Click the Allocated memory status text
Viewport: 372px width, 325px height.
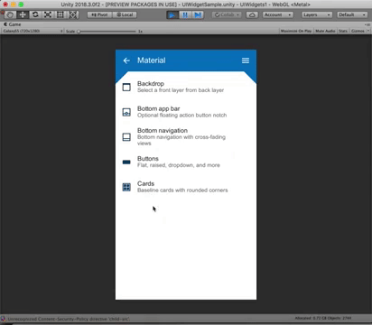(323, 318)
